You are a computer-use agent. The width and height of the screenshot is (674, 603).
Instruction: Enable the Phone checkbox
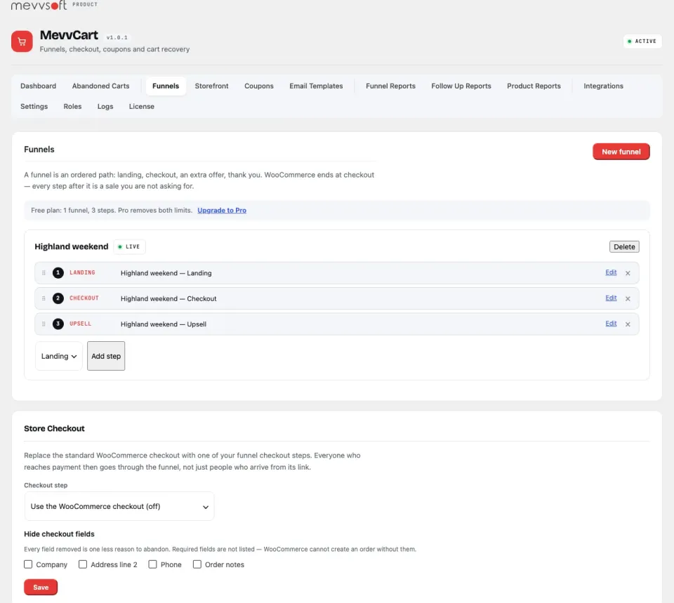152,564
